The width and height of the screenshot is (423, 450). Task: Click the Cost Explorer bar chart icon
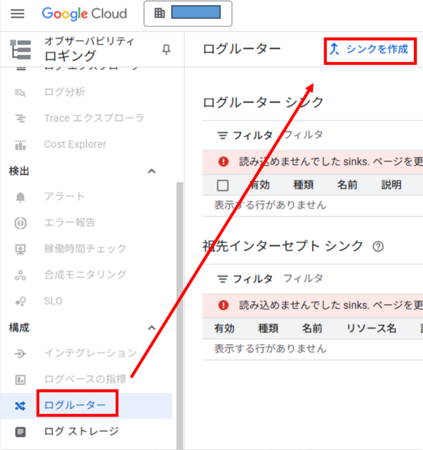[x=20, y=145]
